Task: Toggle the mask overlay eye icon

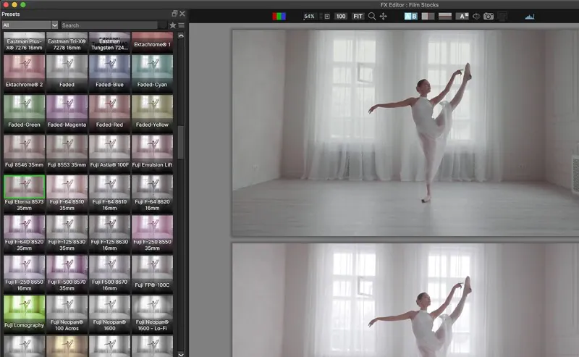Action: [476, 16]
